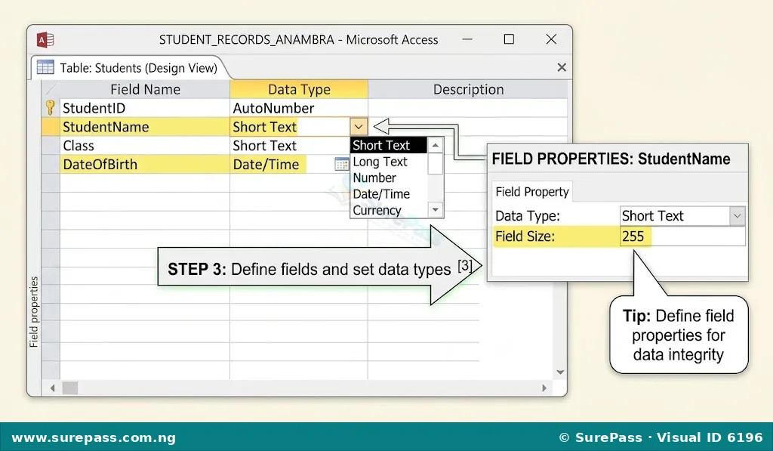Click the Field Name column header
The width and height of the screenshot is (773, 451).
(145, 89)
